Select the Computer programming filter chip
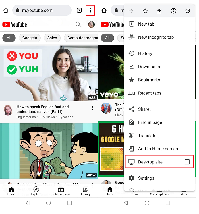Screen dimensions: 199x214 (x=81, y=38)
